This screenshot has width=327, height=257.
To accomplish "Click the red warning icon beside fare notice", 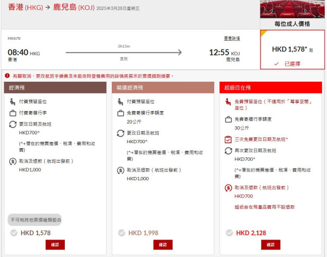I will 7,76.
